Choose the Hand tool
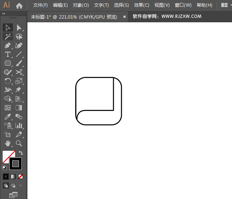Screen dimensions: 232x199 pyautogui.click(x=7, y=143)
